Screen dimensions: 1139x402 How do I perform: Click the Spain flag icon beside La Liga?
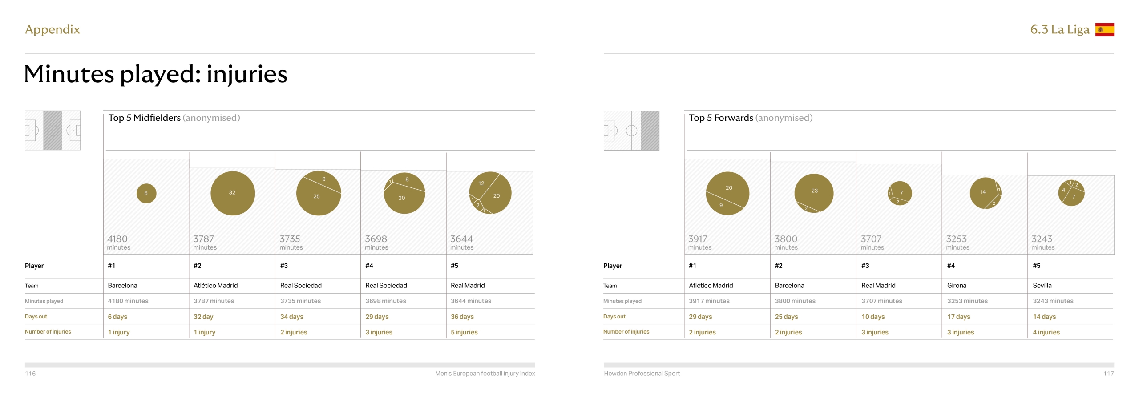pos(1104,29)
